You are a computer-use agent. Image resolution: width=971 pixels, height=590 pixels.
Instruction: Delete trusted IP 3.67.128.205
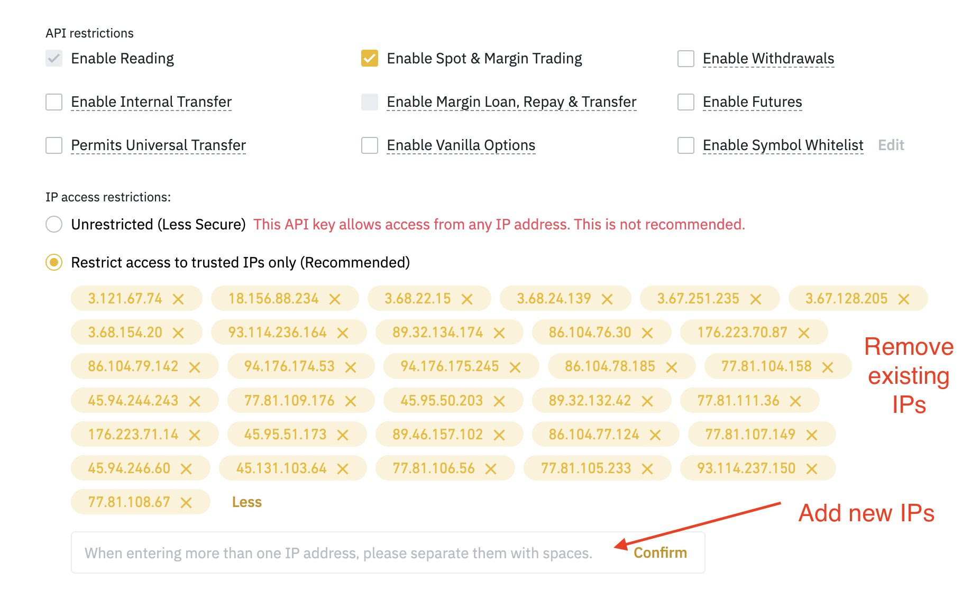(904, 299)
